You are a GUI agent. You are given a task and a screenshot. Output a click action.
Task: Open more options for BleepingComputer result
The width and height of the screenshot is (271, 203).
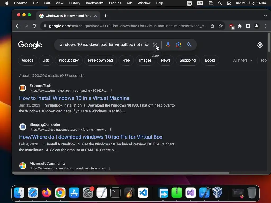pos(111,130)
